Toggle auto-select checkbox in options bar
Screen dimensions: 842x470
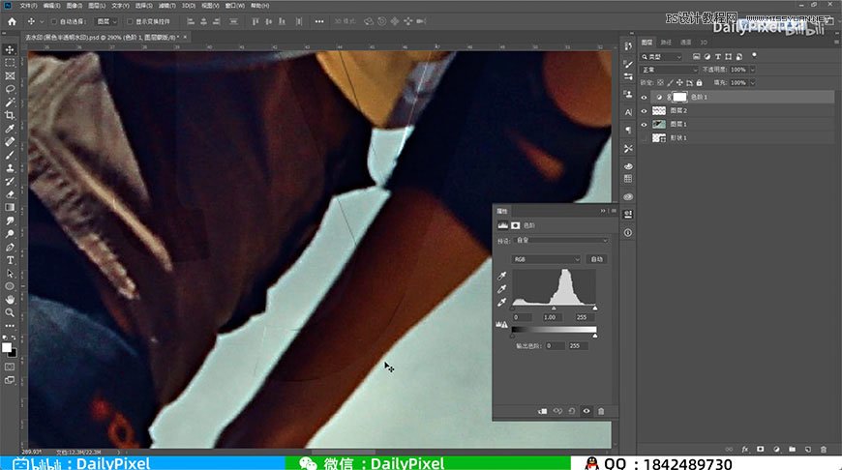pos(54,21)
